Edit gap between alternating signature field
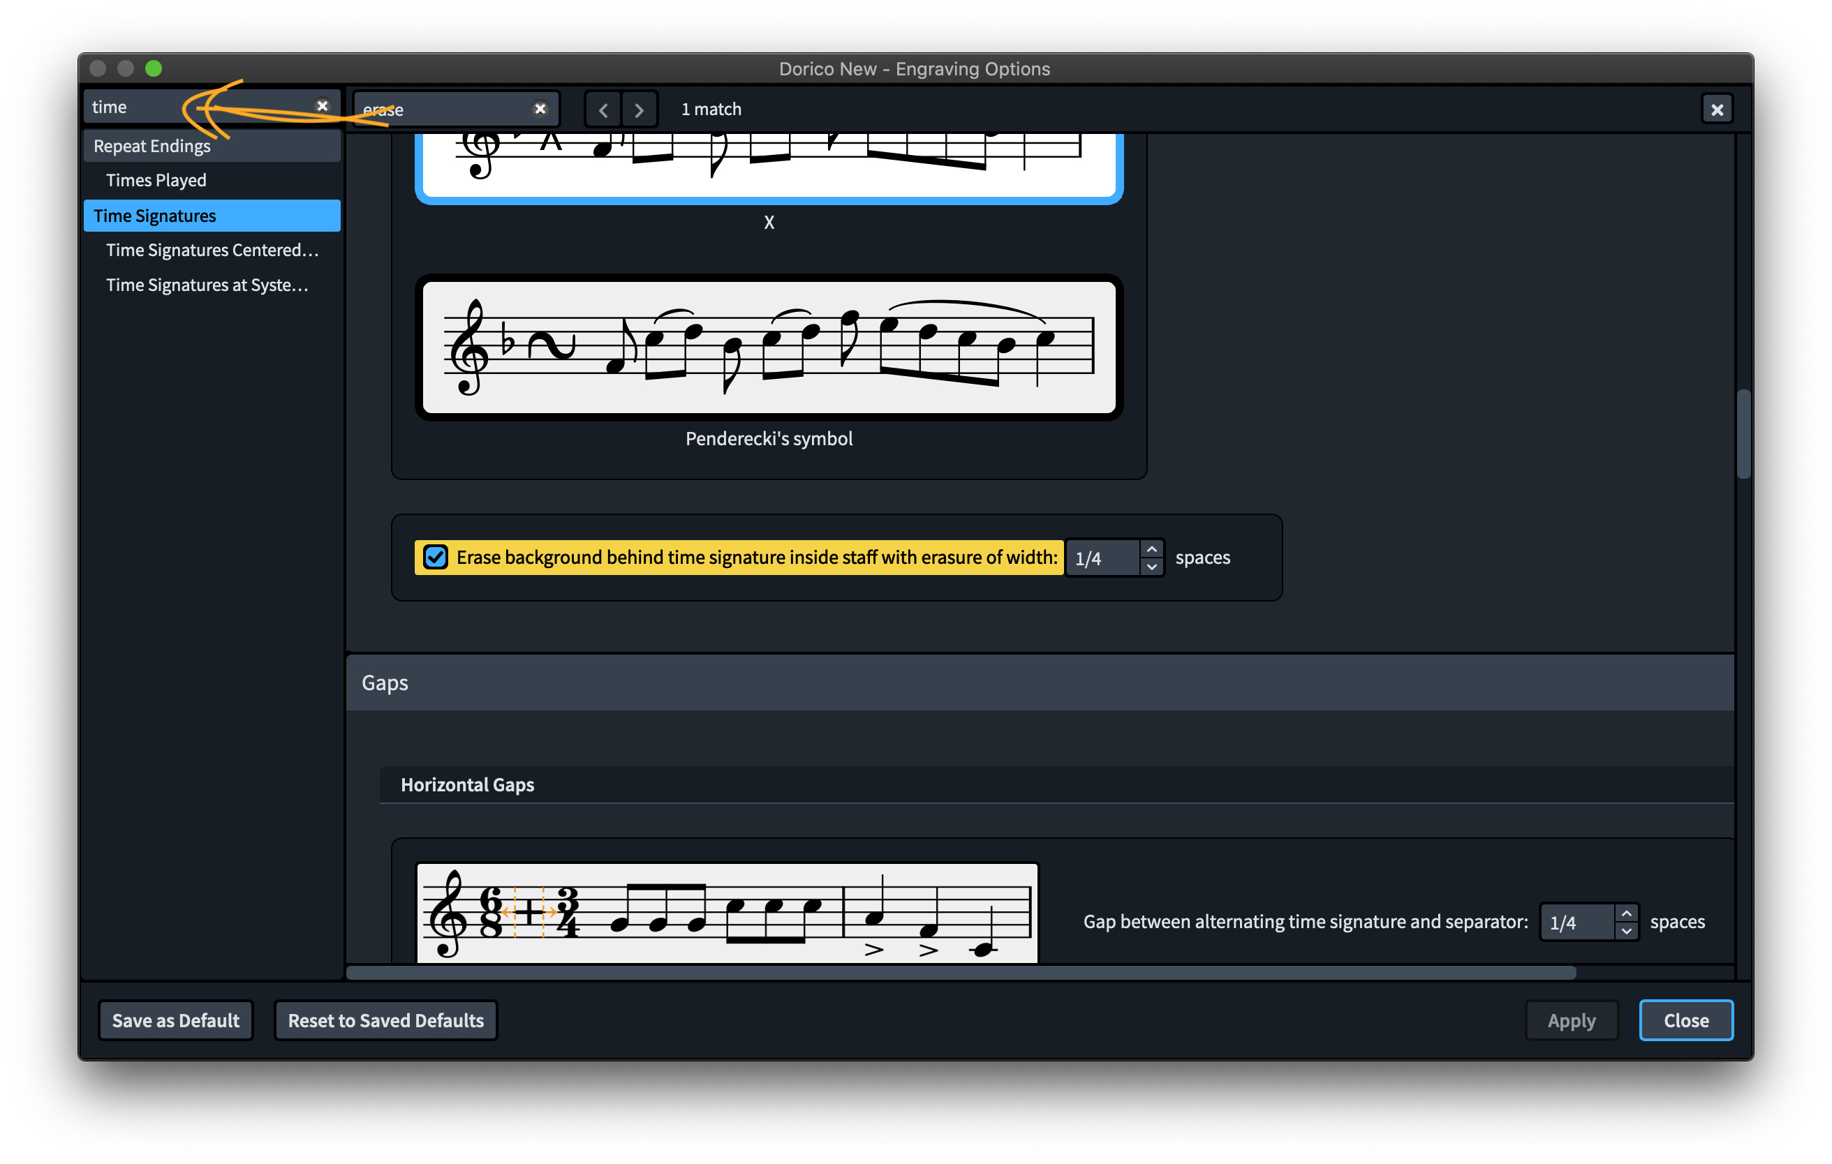1832x1164 pixels. (1577, 923)
